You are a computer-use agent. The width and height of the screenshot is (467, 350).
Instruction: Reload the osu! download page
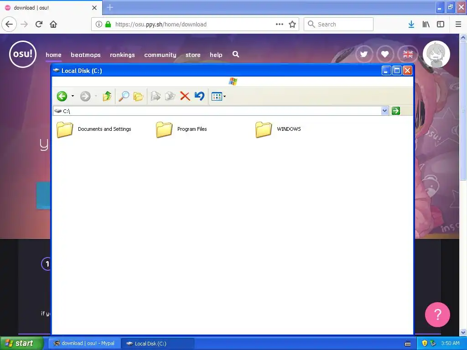(39, 24)
